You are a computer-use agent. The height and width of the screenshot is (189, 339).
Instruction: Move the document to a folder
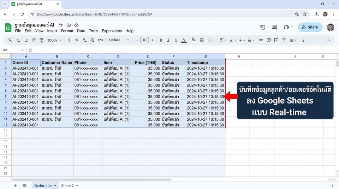coord(69,25)
